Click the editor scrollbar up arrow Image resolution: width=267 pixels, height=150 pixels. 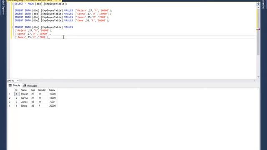coord(258,7)
